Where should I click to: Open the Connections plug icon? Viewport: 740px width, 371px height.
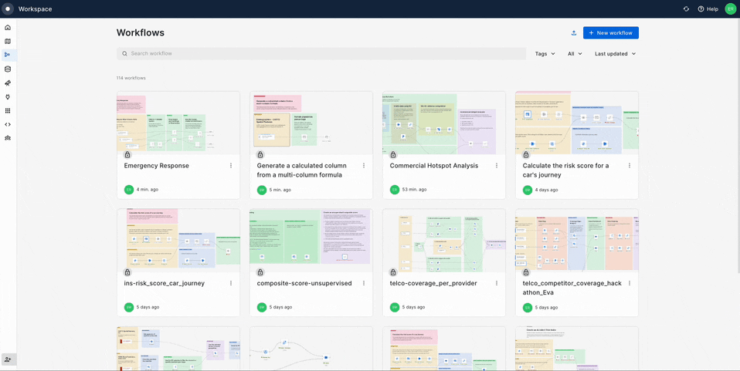coord(8,97)
